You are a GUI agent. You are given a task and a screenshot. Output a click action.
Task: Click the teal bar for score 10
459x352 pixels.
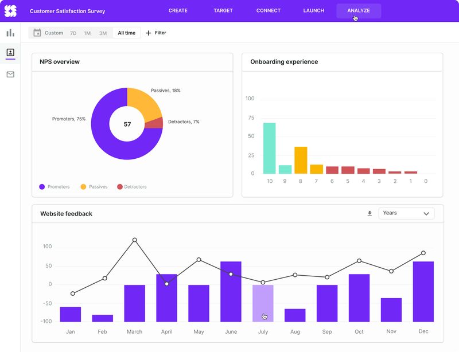click(x=269, y=148)
